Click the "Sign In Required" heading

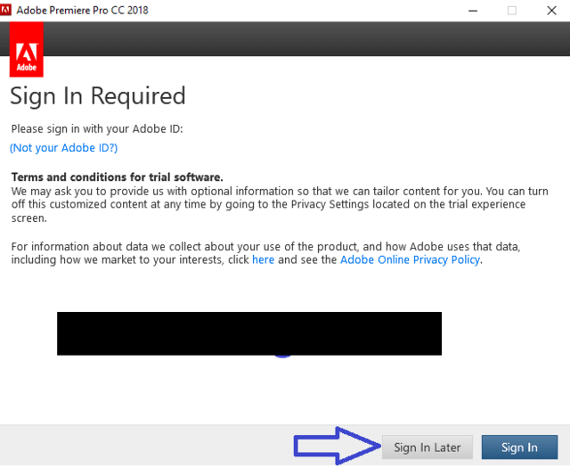[x=98, y=96]
